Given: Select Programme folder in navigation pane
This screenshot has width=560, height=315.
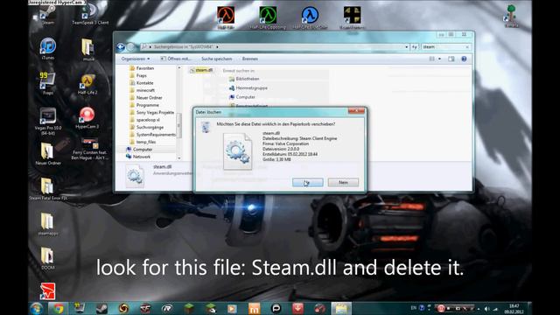Looking at the screenshot, I should click(144, 105).
